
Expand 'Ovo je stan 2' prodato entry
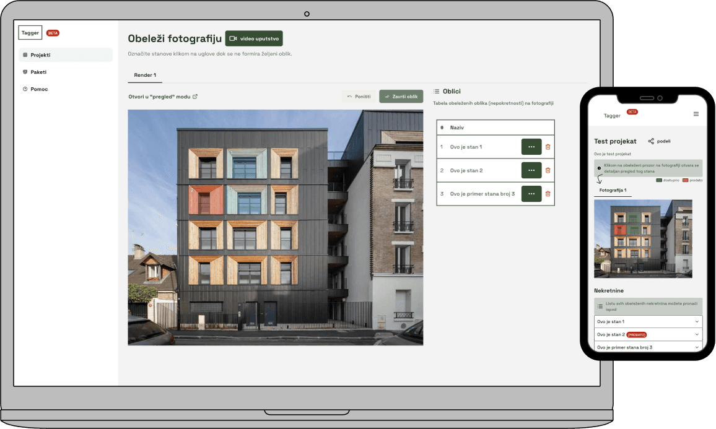(x=697, y=334)
